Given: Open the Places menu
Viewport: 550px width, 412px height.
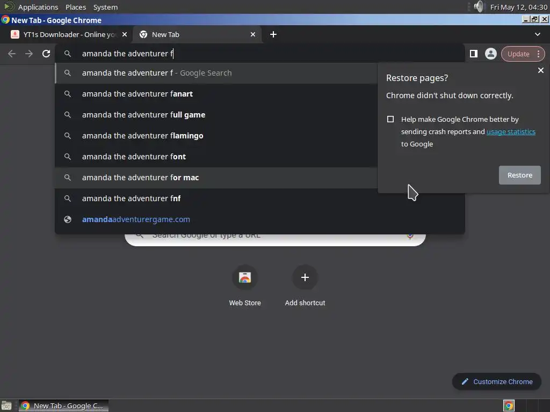Looking at the screenshot, I should 76,7.
